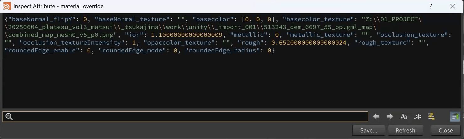Go to previous search match arrow
Image resolution: width=464 pixels, height=139 pixels.
click(376, 117)
